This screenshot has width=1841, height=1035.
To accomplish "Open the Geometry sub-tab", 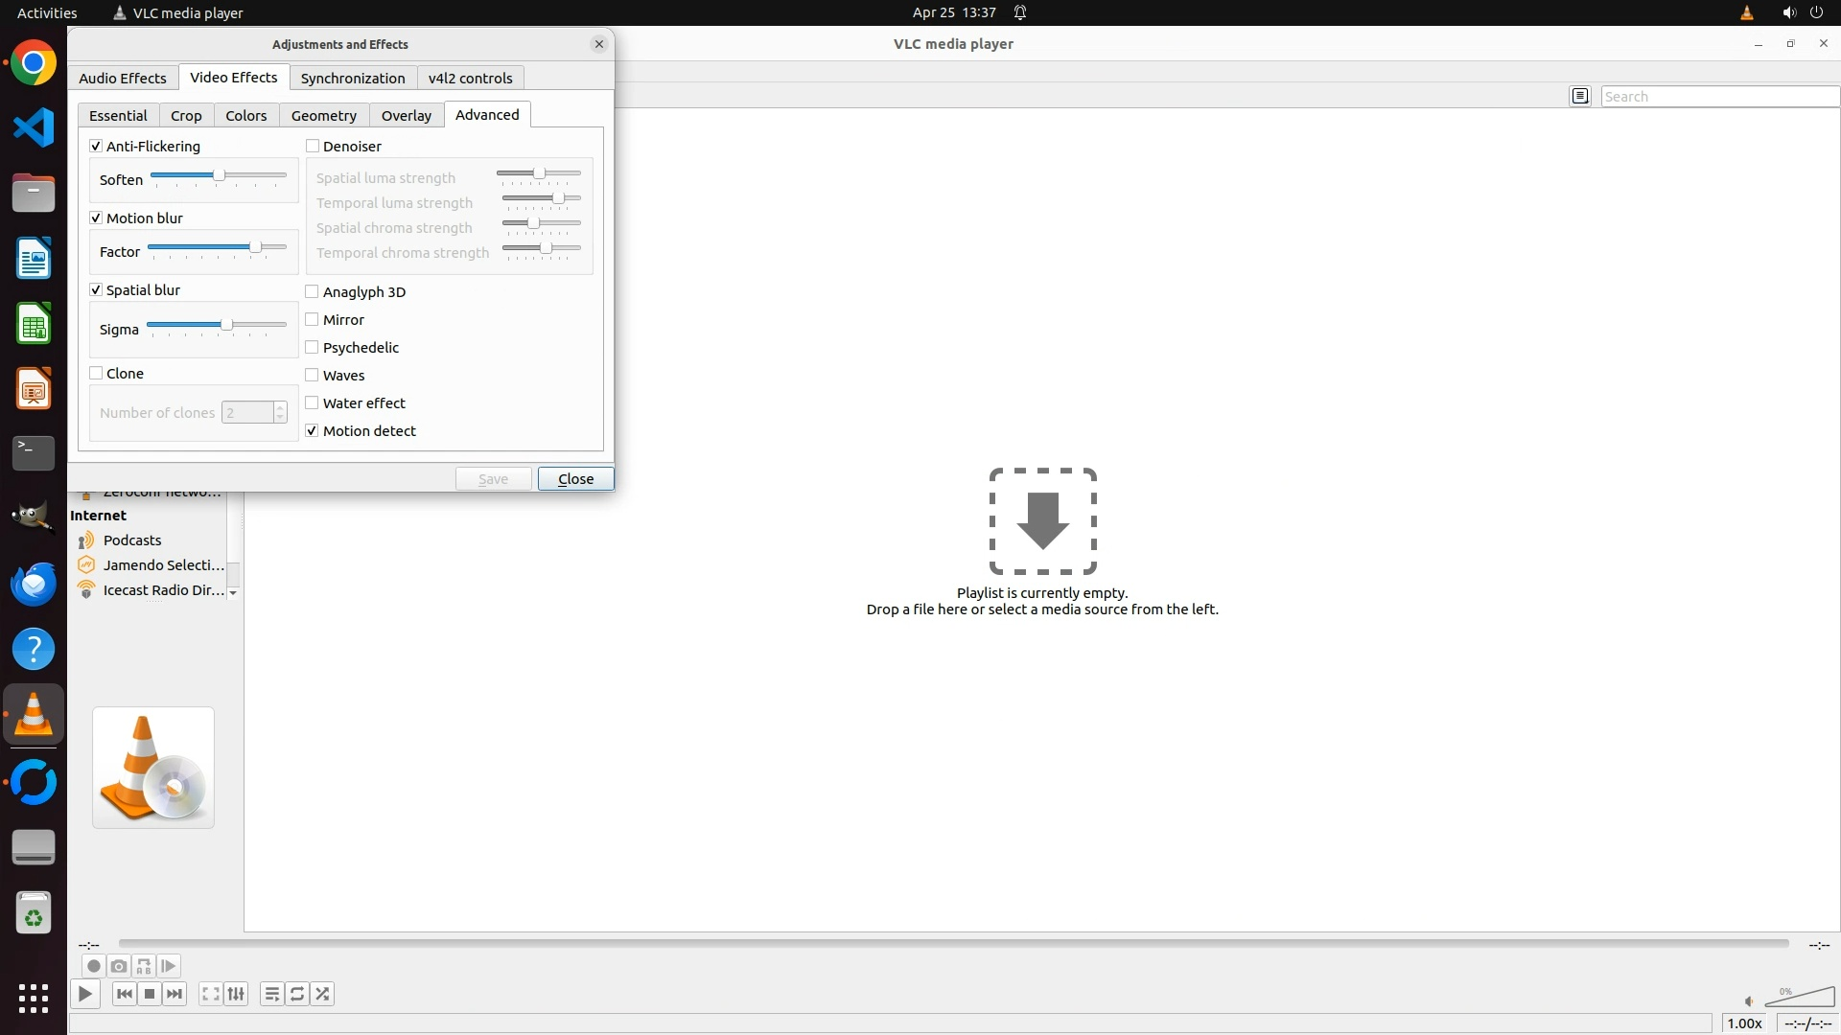I will (323, 115).
